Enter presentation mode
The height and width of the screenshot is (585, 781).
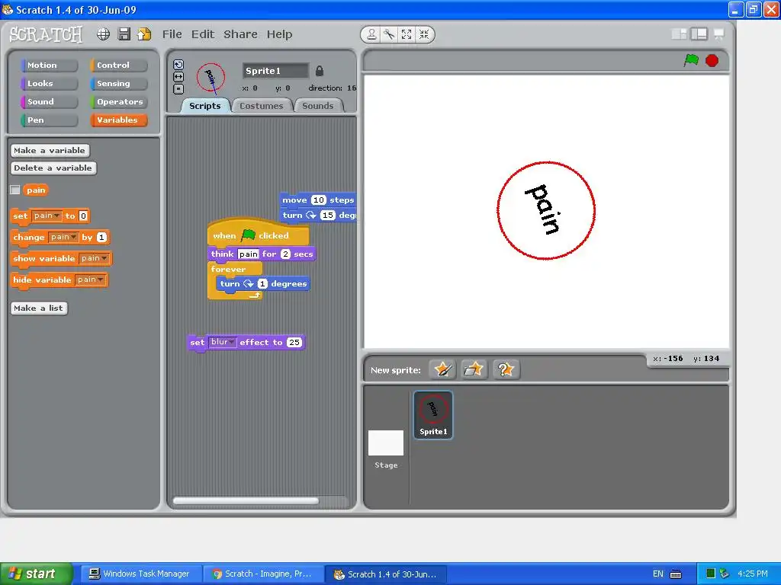click(x=718, y=34)
